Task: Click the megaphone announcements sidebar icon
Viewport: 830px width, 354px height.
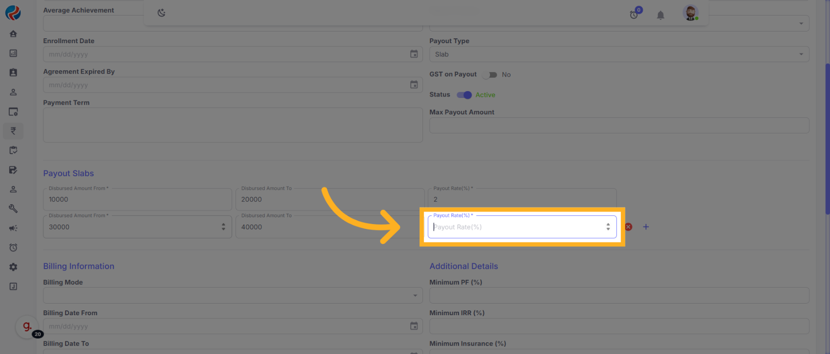Action: click(x=13, y=228)
